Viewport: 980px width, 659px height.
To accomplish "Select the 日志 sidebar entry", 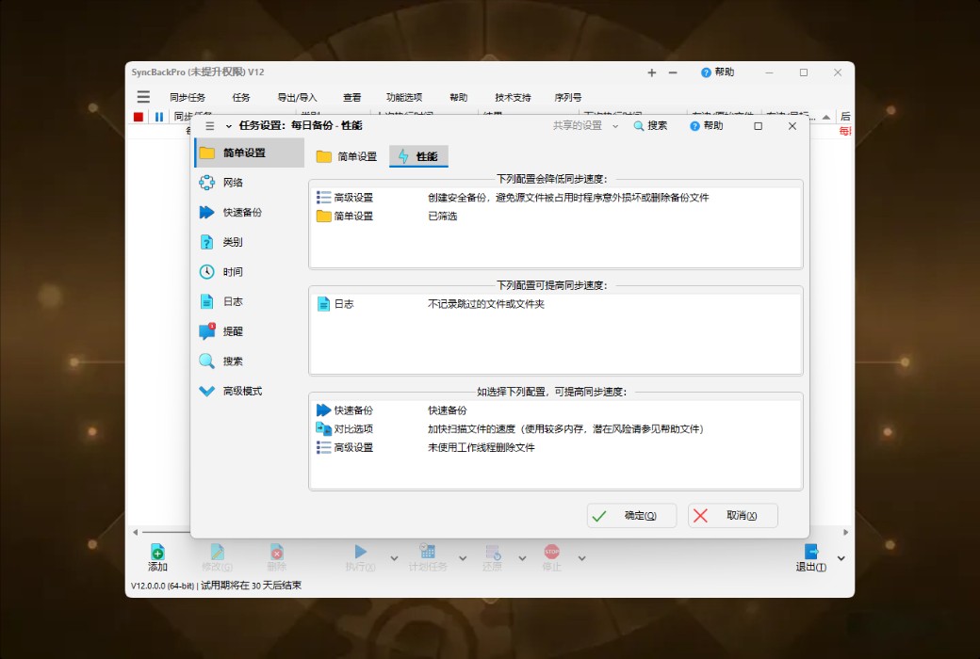I will 225,302.
